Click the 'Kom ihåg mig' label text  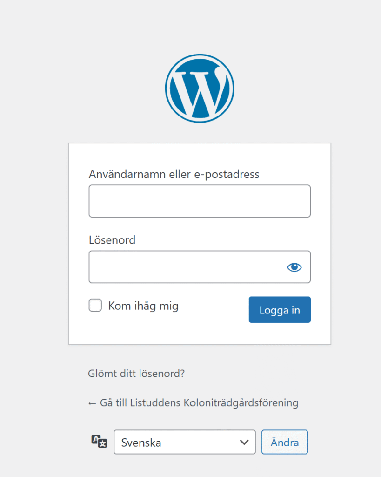pyautogui.click(x=143, y=306)
